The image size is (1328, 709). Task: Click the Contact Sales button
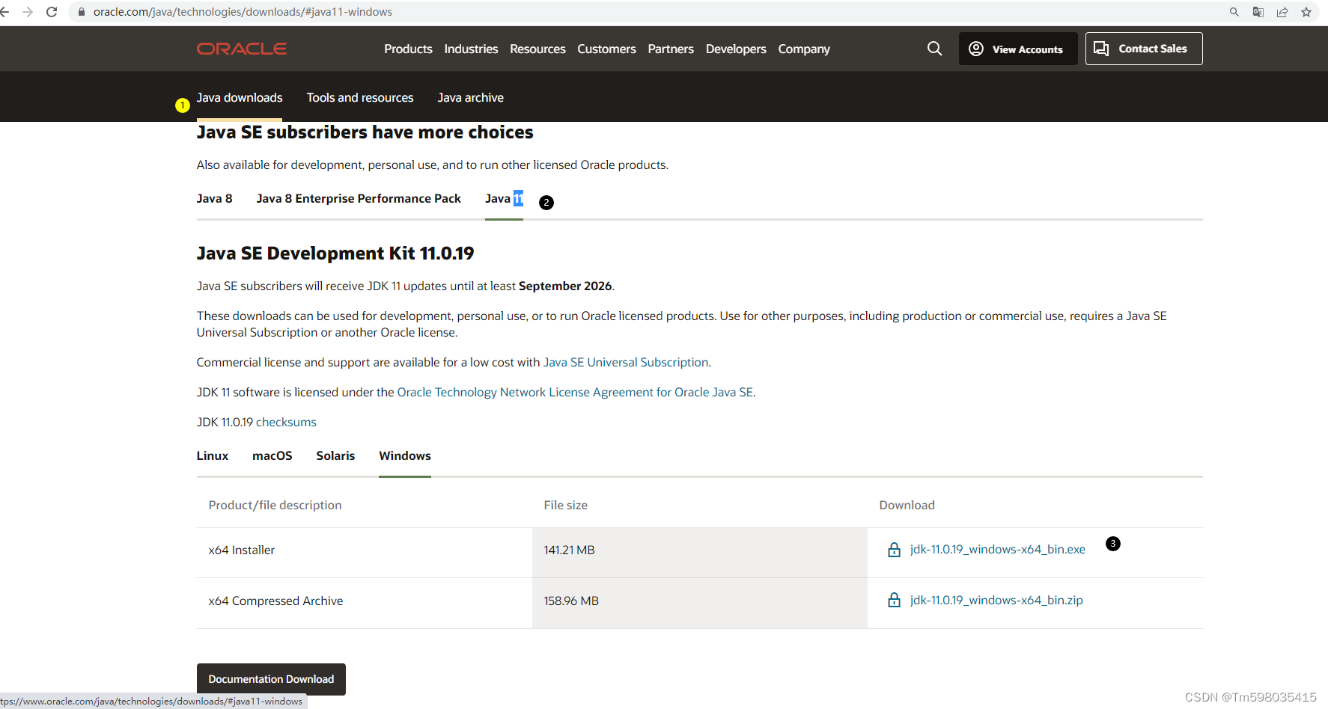coord(1144,49)
